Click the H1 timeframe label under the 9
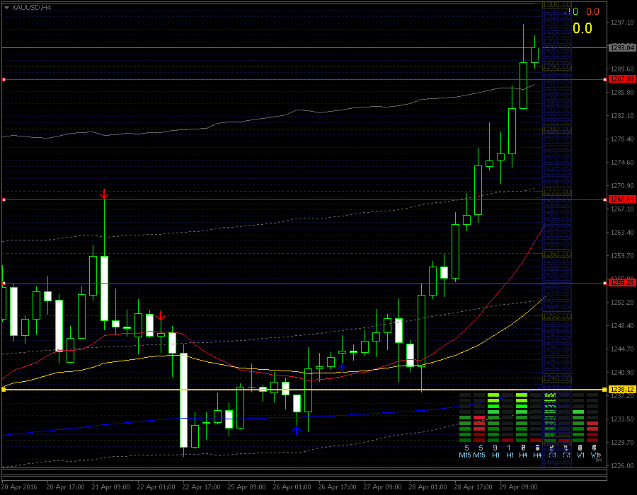 pos(495,455)
